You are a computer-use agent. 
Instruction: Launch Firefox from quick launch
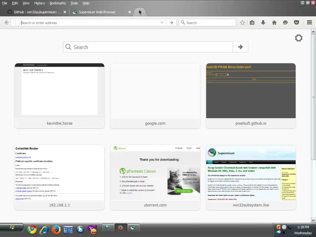click(56, 230)
